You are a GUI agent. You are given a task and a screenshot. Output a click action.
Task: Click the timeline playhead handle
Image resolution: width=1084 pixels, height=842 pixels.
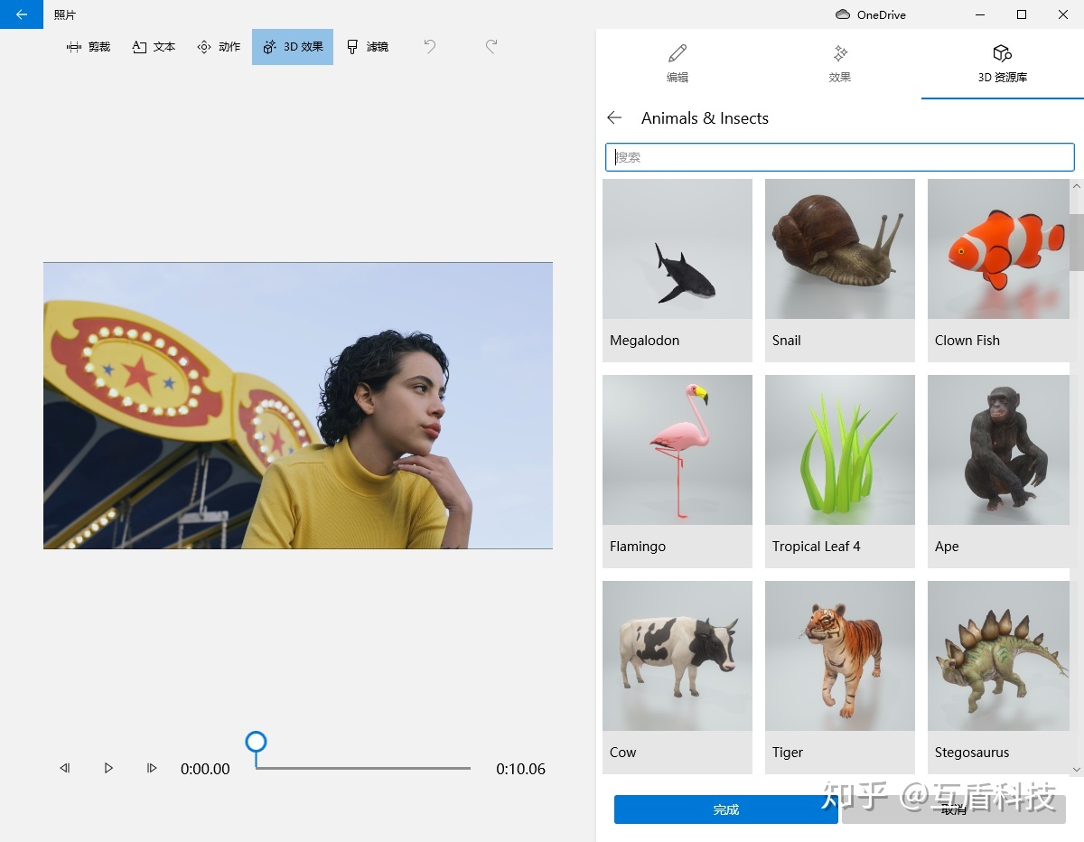257,743
